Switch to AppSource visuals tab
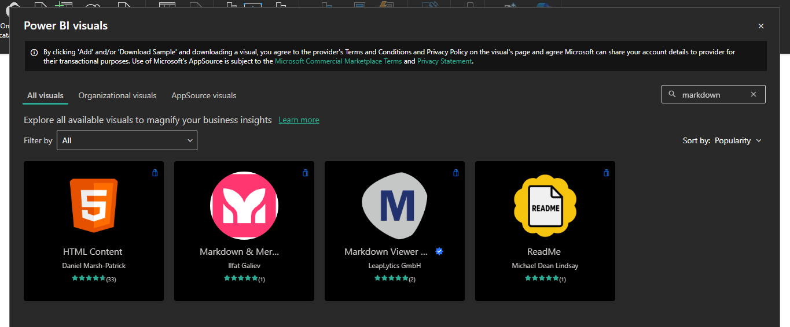The width and height of the screenshot is (790, 327). 204,95
